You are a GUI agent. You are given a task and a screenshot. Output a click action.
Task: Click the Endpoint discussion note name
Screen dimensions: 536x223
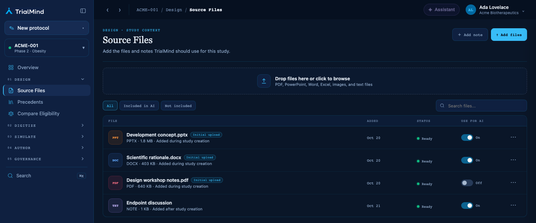coord(149,203)
